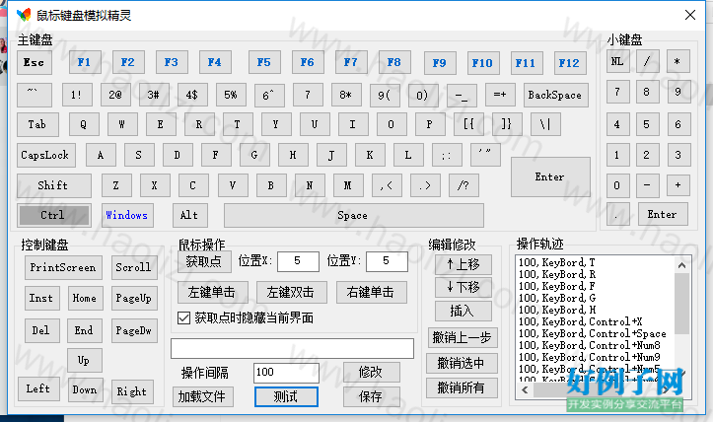
Task: Click the 5% number key
Action: (x=231, y=95)
